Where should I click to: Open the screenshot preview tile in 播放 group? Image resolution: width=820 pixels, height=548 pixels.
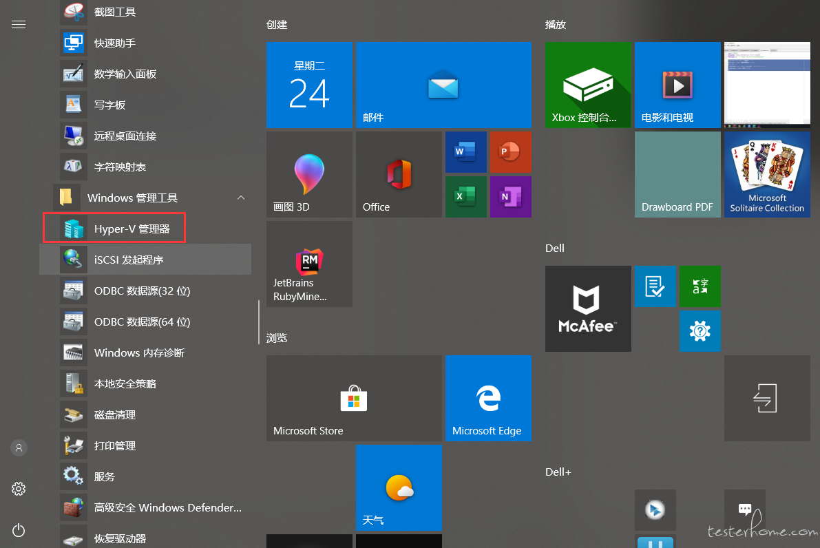pos(767,85)
